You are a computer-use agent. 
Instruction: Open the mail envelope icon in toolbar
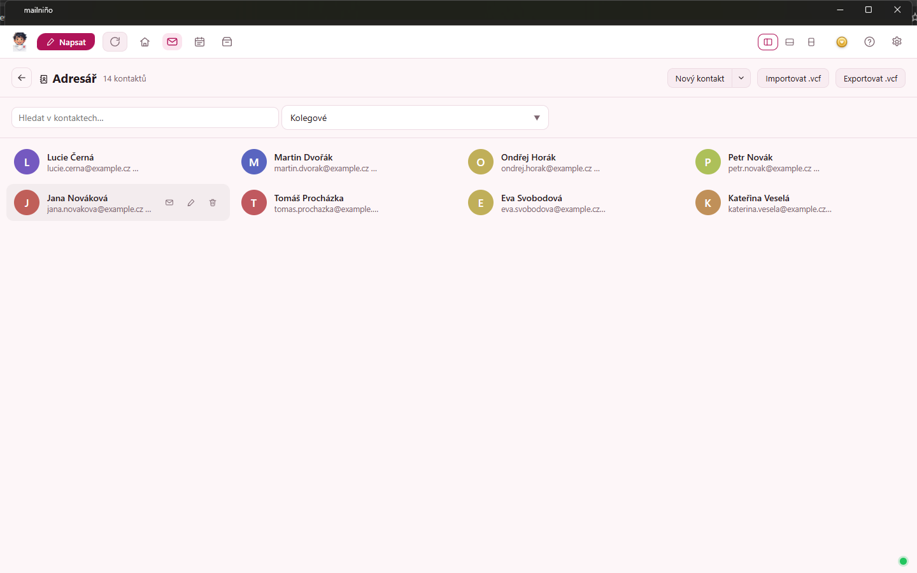pos(172,42)
